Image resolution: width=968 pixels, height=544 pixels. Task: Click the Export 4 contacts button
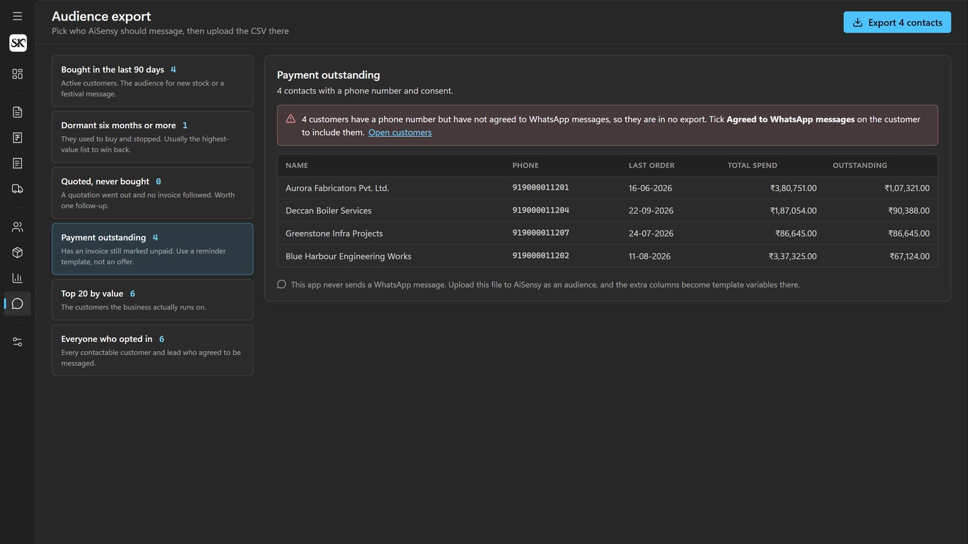[897, 22]
